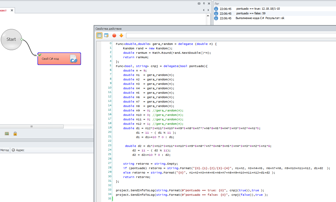Click the text field in action properties toolbar
This screenshot has height=202, width=336.
click(231, 35)
